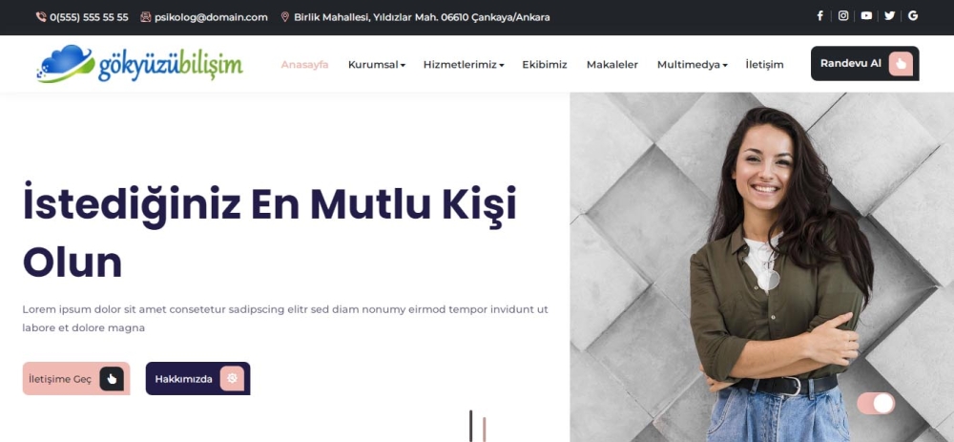The height and width of the screenshot is (442, 954).
Task: Open the Makaleler menu item
Action: (x=612, y=65)
